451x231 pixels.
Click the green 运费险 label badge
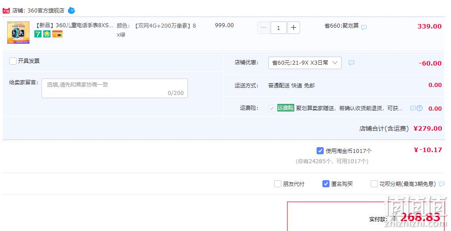point(285,108)
